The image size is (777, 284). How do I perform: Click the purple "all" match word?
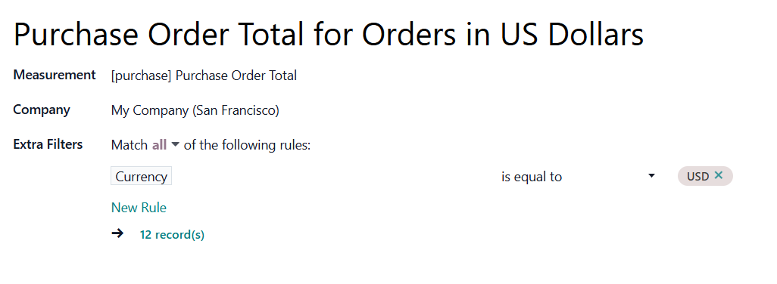160,145
